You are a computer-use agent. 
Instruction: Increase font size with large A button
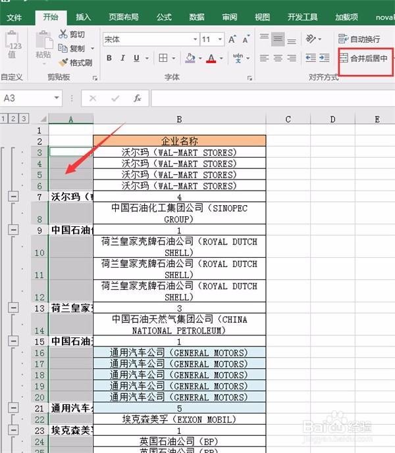(232, 39)
